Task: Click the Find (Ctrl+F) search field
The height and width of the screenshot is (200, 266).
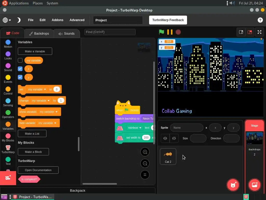Action: [x=110, y=32]
